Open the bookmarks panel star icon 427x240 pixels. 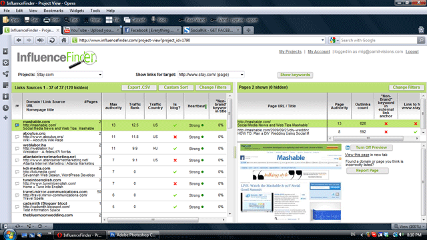[5, 51]
